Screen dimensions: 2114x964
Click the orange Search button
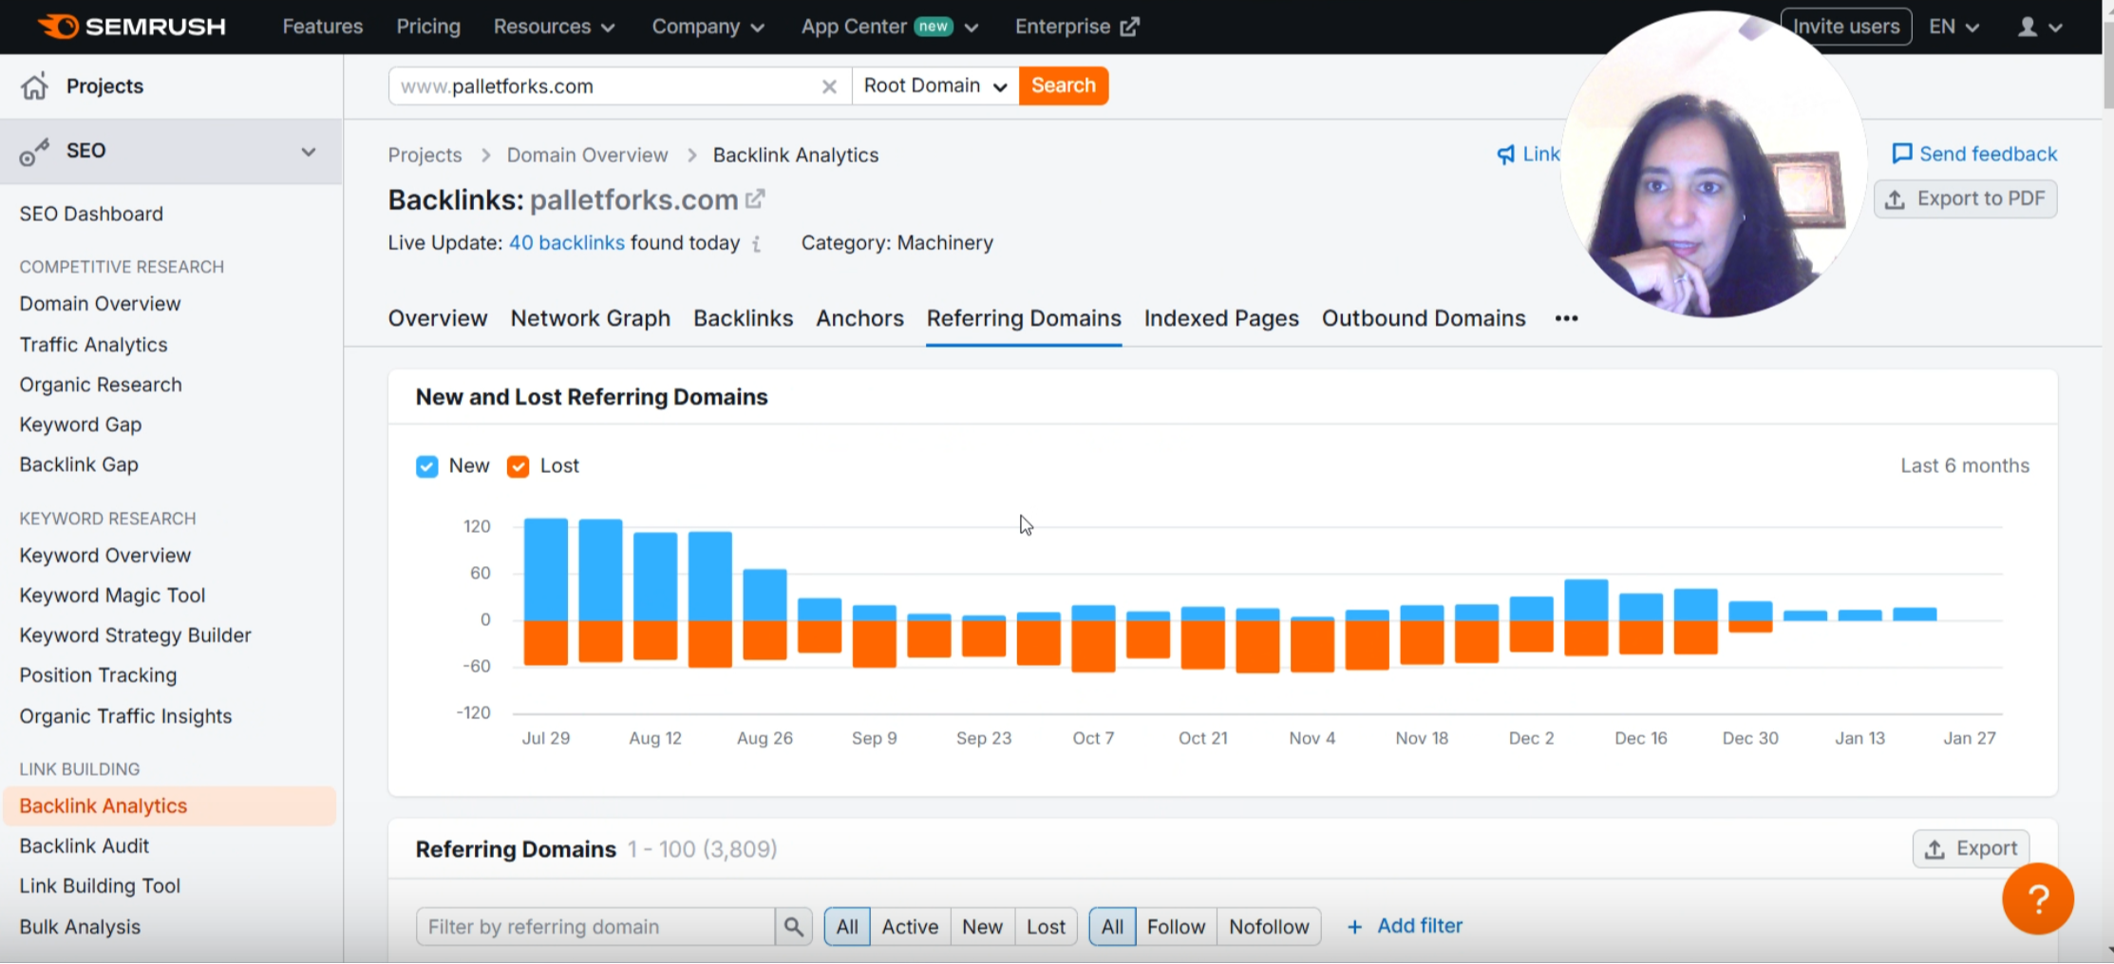coord(1064,86)
